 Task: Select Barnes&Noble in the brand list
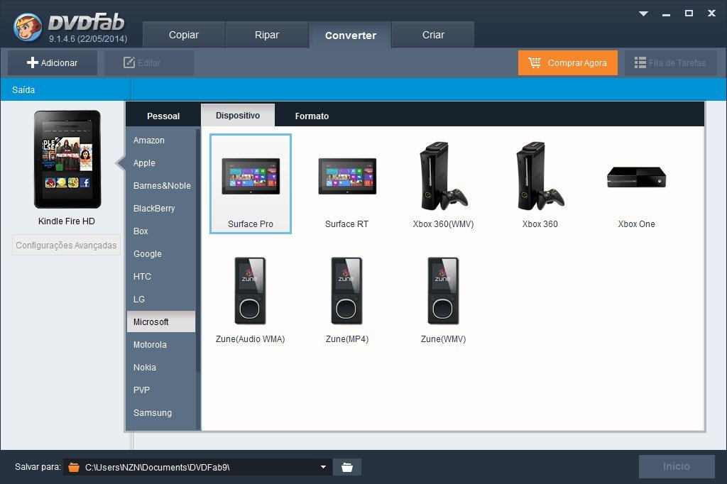(161, 185)
